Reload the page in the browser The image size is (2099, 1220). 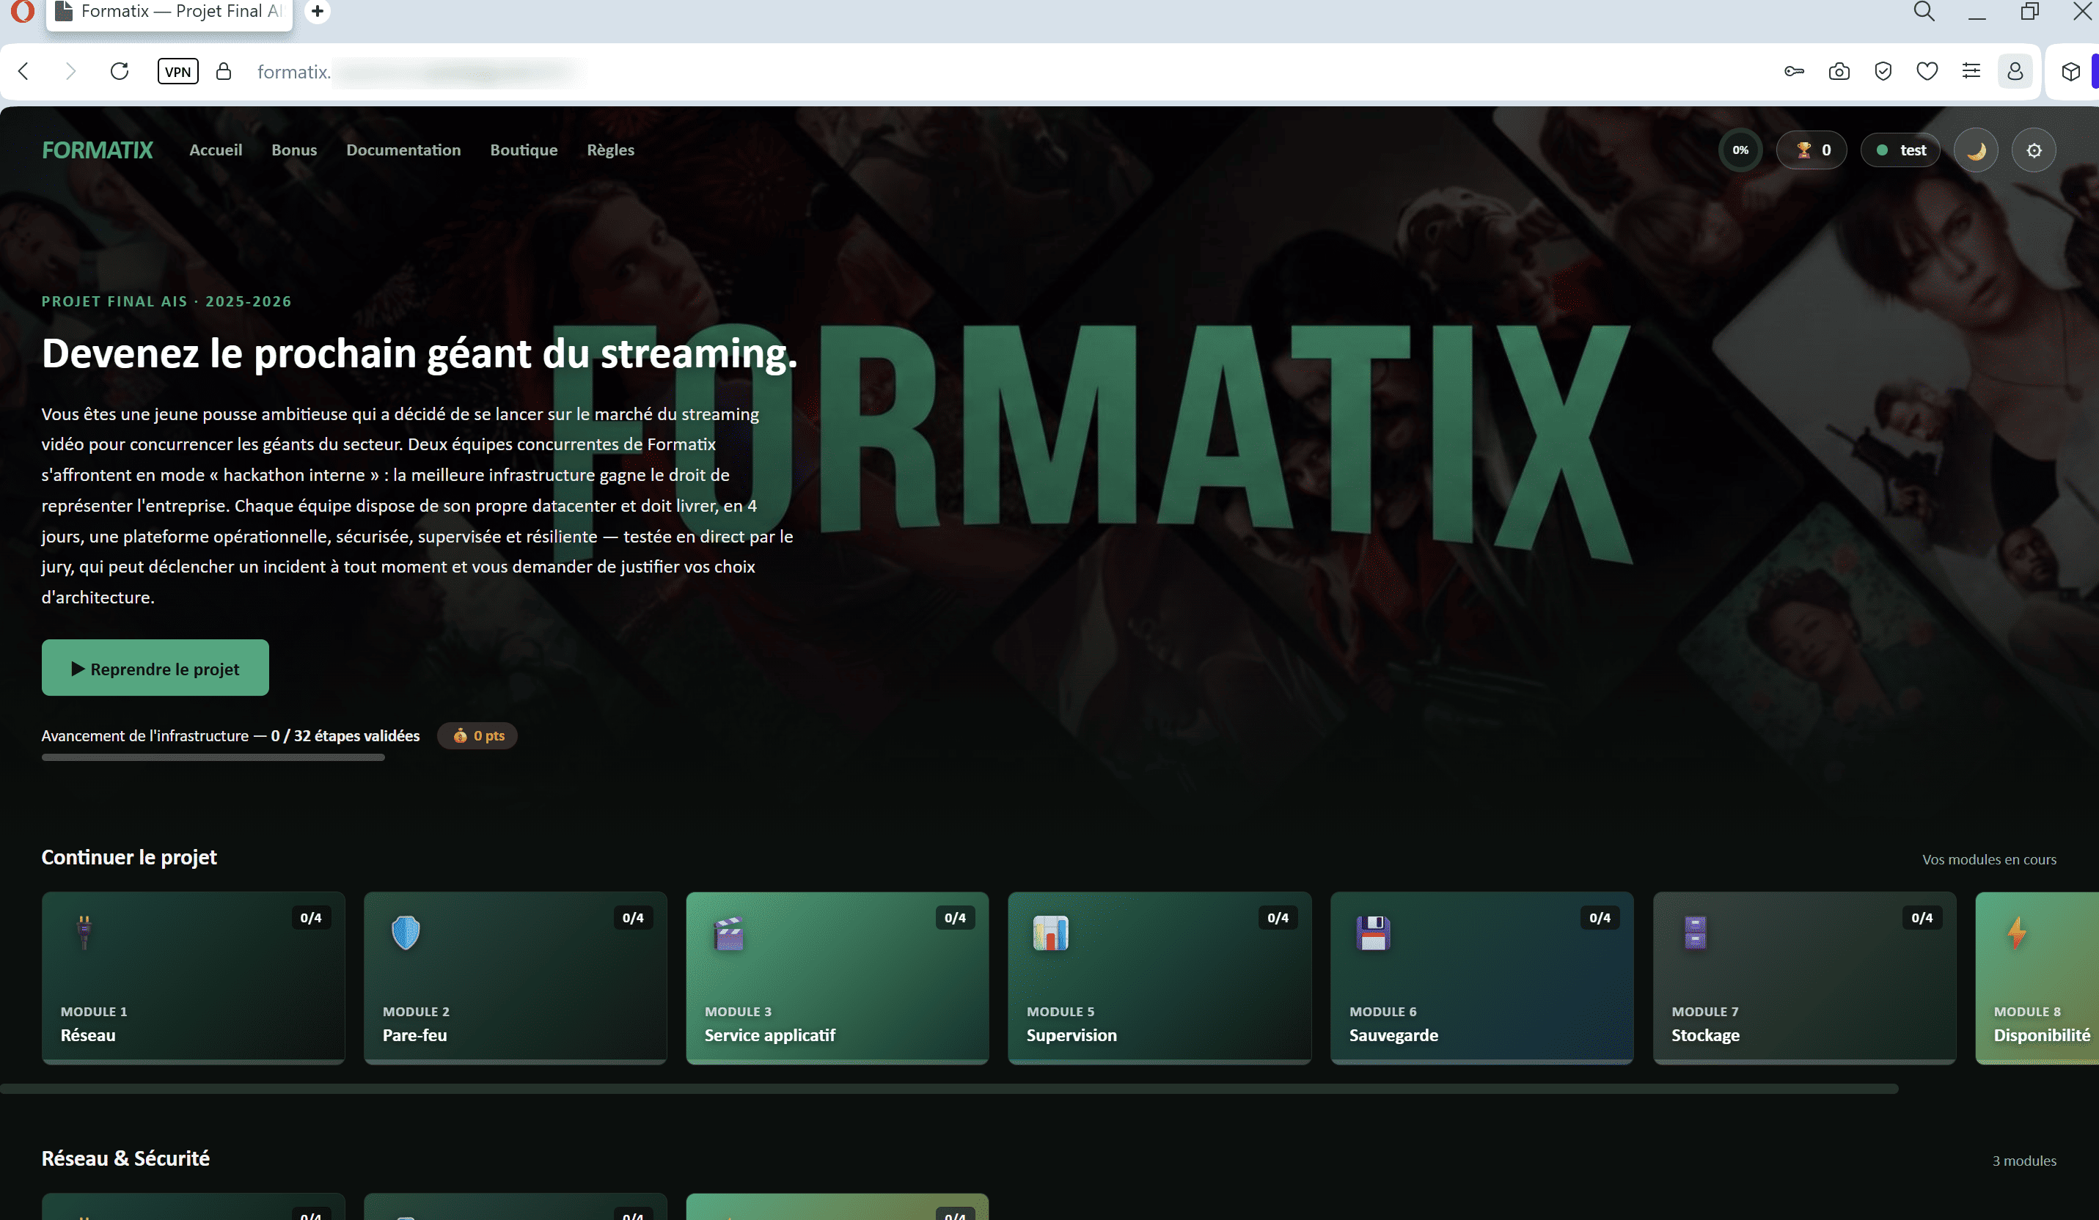tap(119, 72)
